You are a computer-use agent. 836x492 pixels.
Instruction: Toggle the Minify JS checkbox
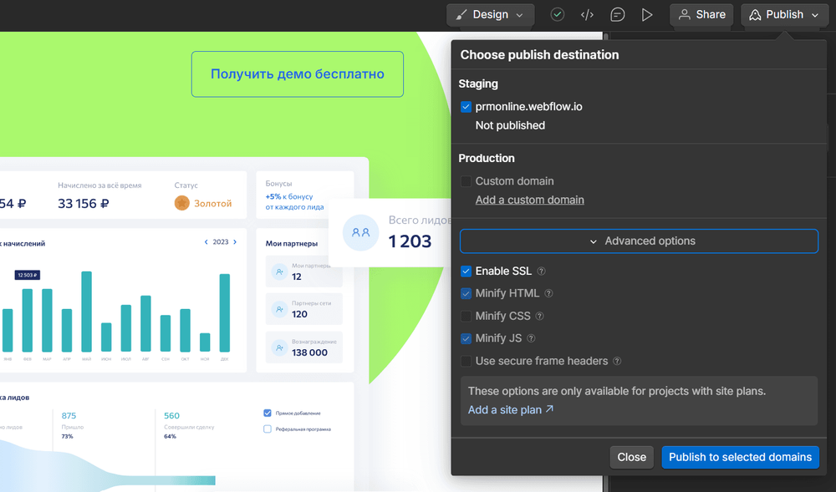(466, 339)
